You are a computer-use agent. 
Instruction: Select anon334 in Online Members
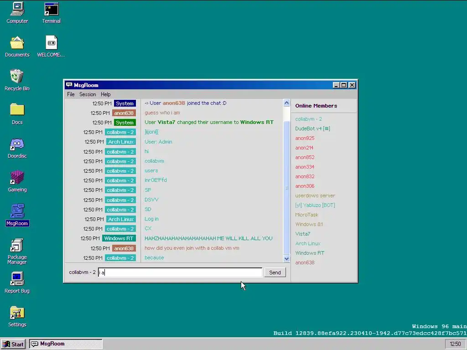click(x=305, y=167)
